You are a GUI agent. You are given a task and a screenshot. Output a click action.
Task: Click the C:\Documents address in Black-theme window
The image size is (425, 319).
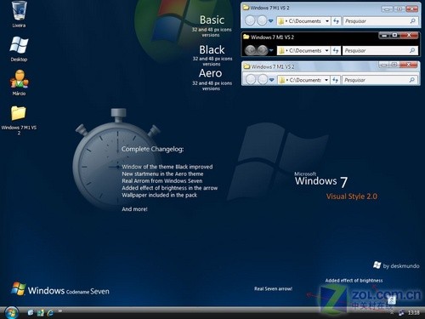[x=305, y=51]
